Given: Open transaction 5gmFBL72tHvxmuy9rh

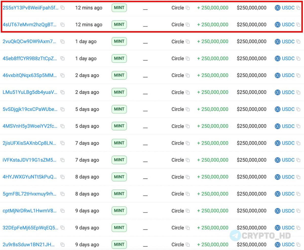Looking at the screenshot, I should tap(30, 194).
